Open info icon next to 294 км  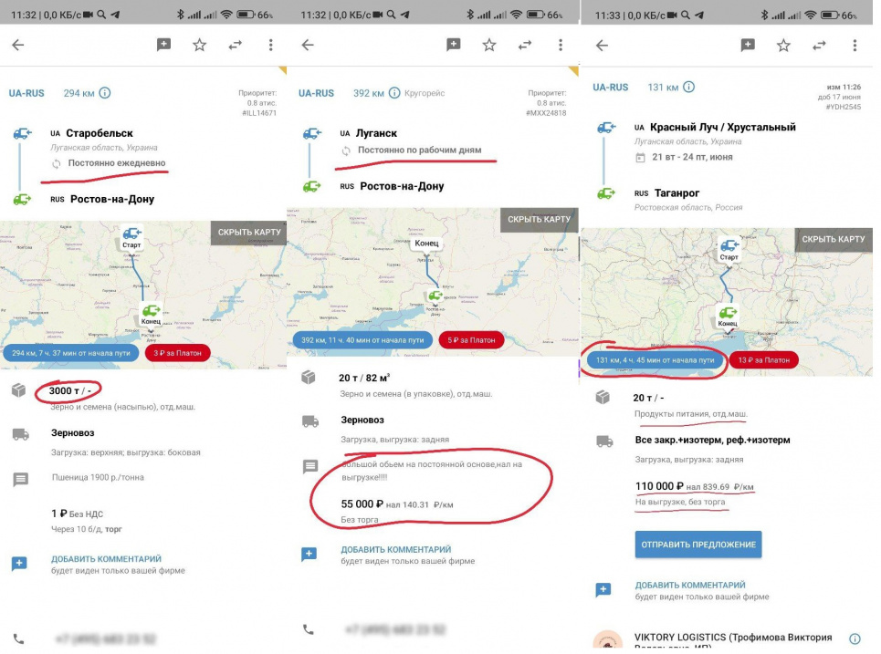pyautogui.click(x=105, y=93)
